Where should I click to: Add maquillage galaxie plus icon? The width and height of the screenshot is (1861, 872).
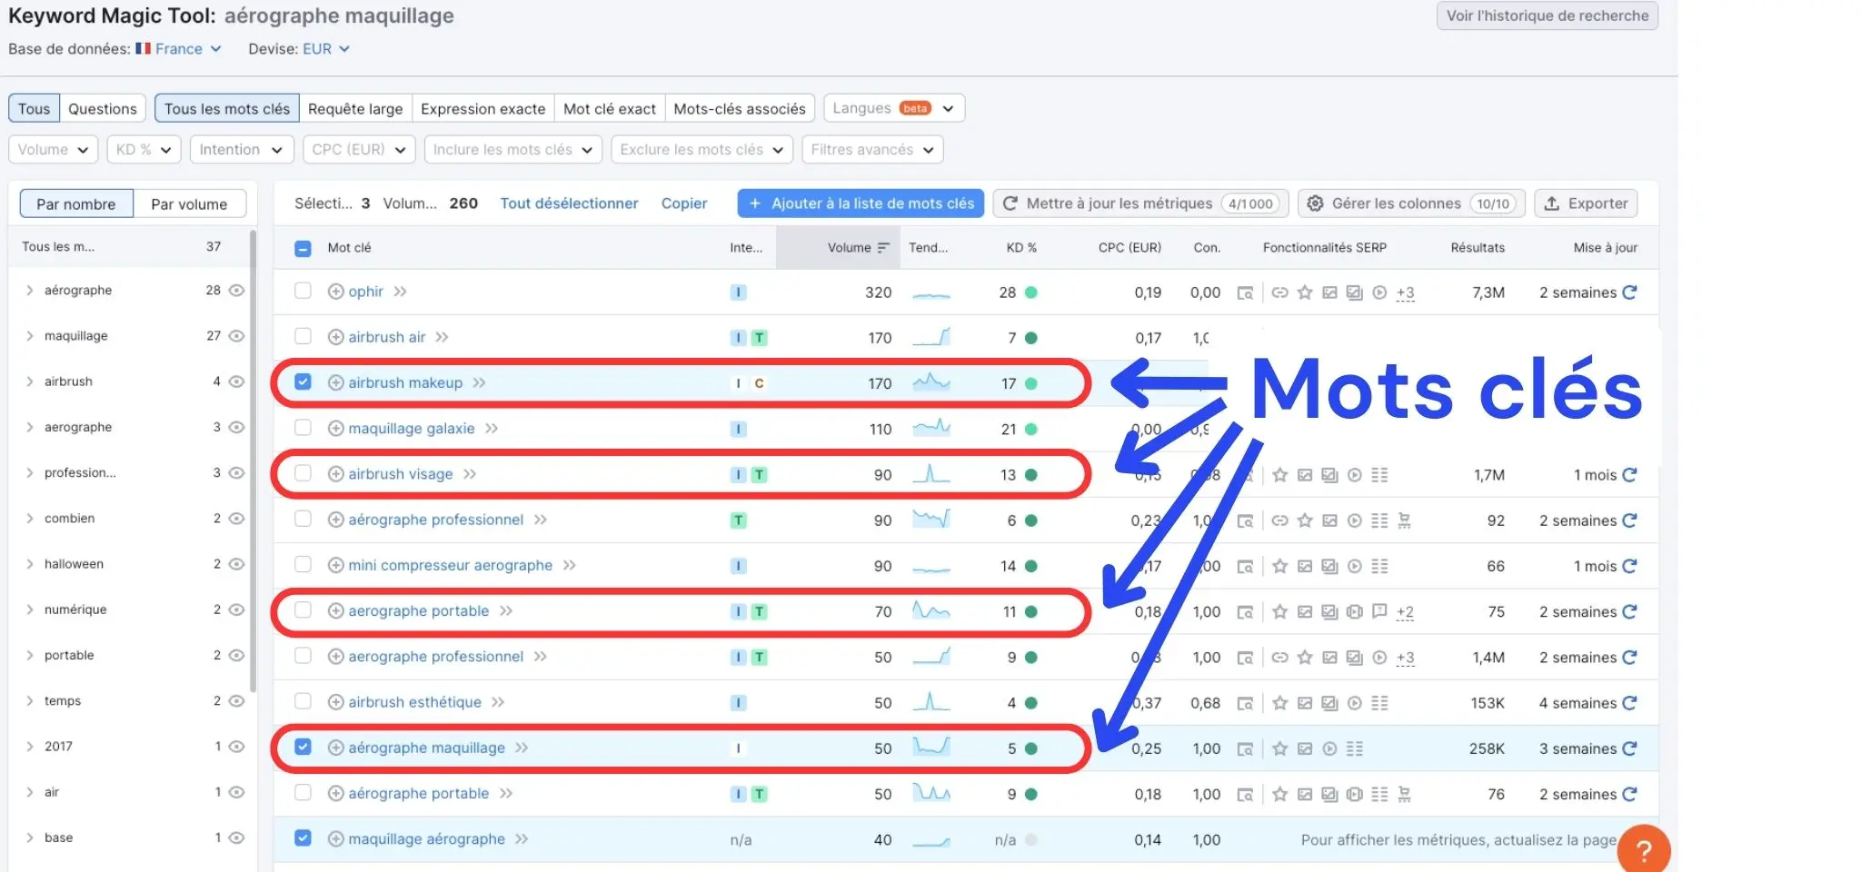[335, 429]
